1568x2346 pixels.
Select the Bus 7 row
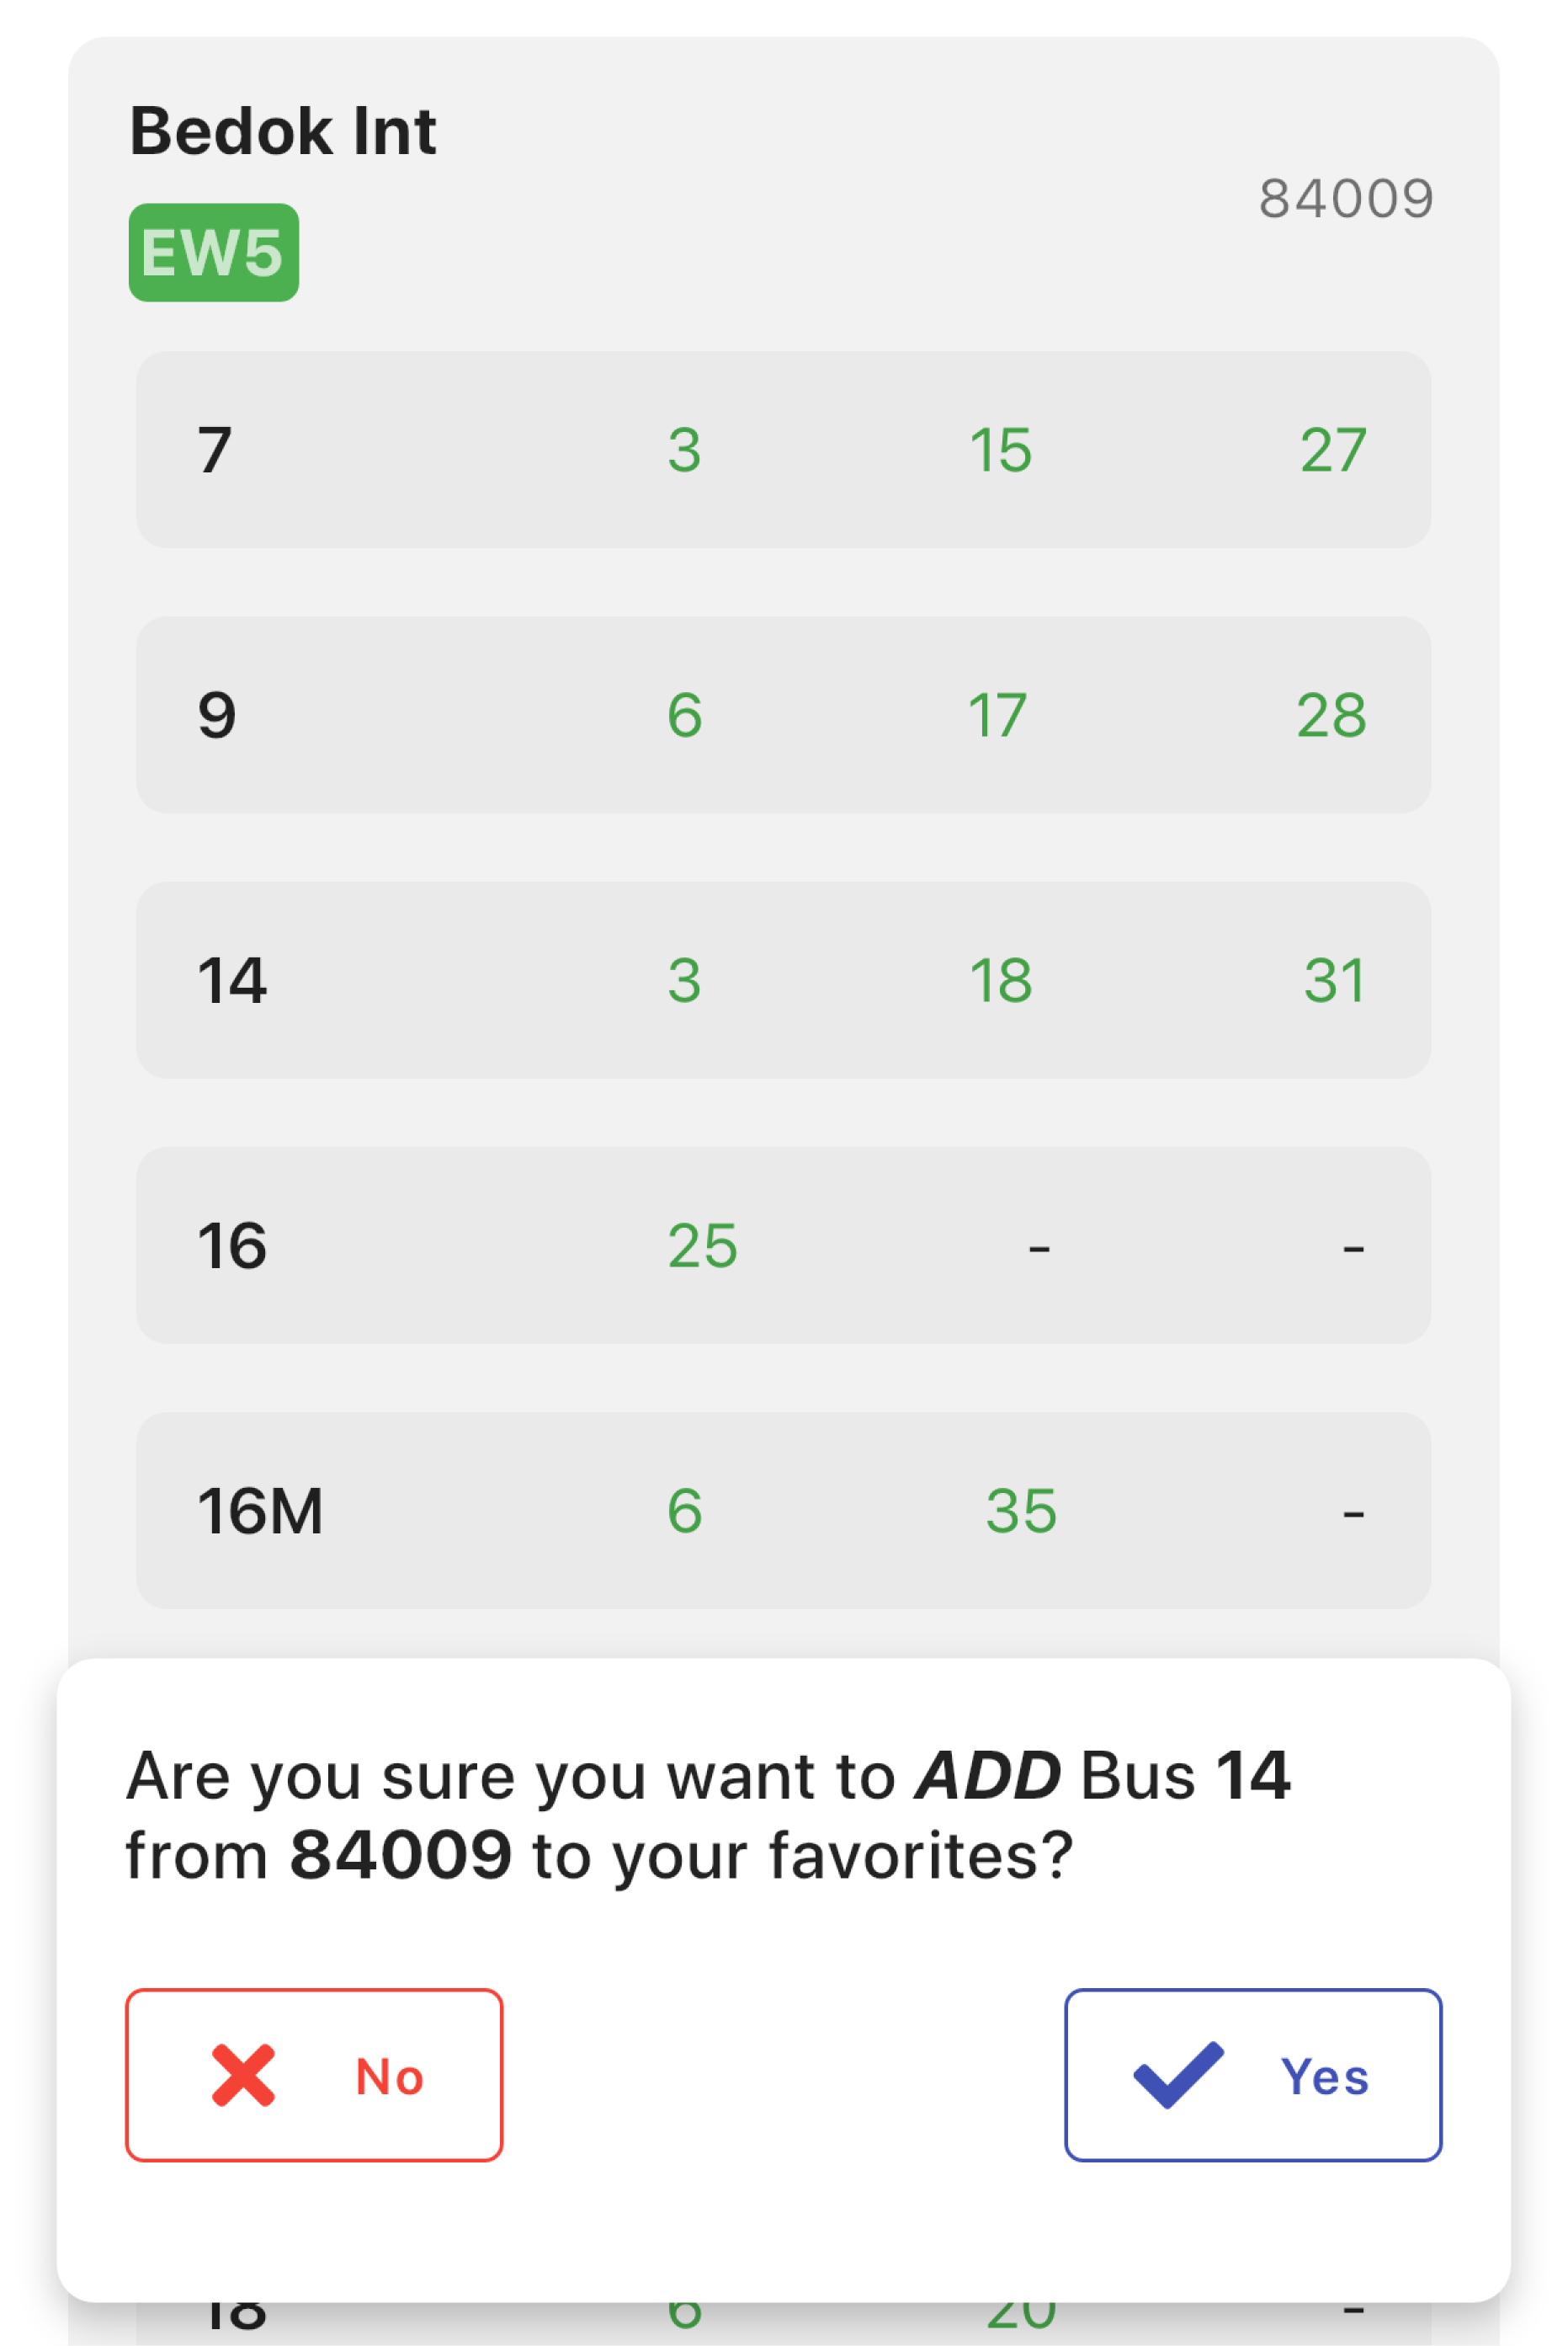click(783, 449)
